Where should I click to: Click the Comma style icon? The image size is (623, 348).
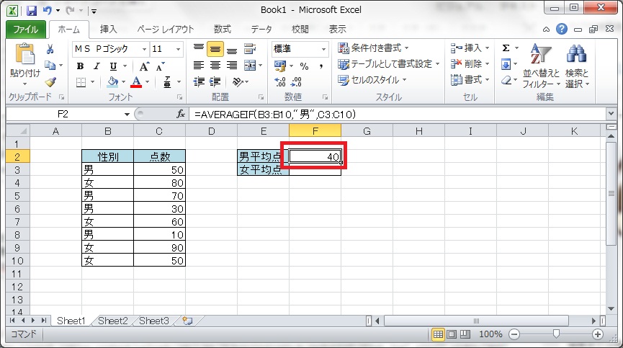click(x=321, y=66)
